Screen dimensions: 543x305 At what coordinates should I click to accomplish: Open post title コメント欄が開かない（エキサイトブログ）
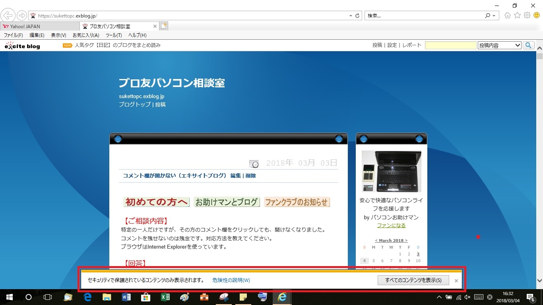(175, 176)
